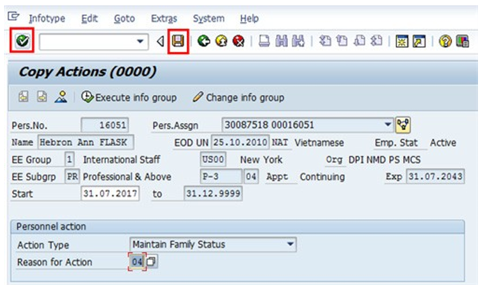This screenshot has height=291, width=480.
Task: Click the US00 location code field
Action: [213, 160]
